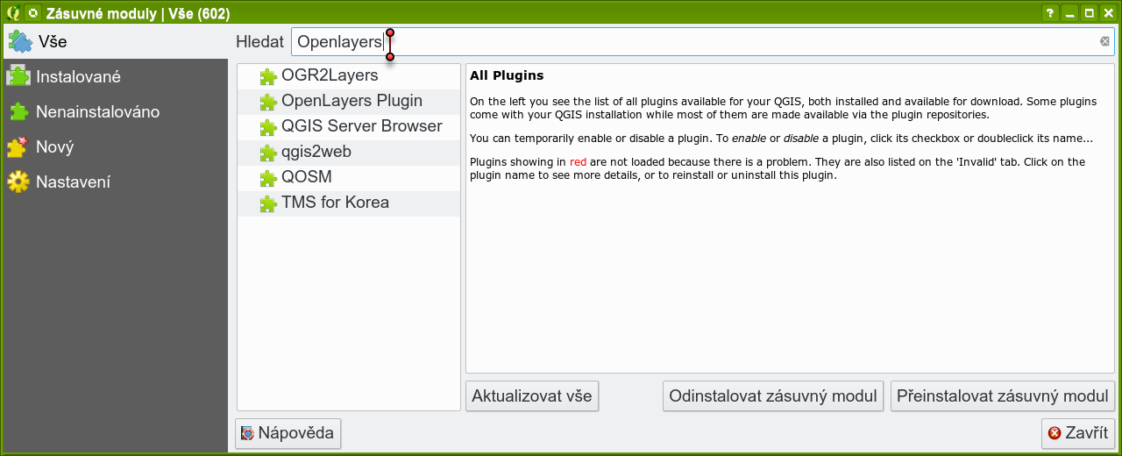Click the puzzle icon beside QGIS Server Browser
This screenshot has width=1122, height=456.
[x=268, y=128]
